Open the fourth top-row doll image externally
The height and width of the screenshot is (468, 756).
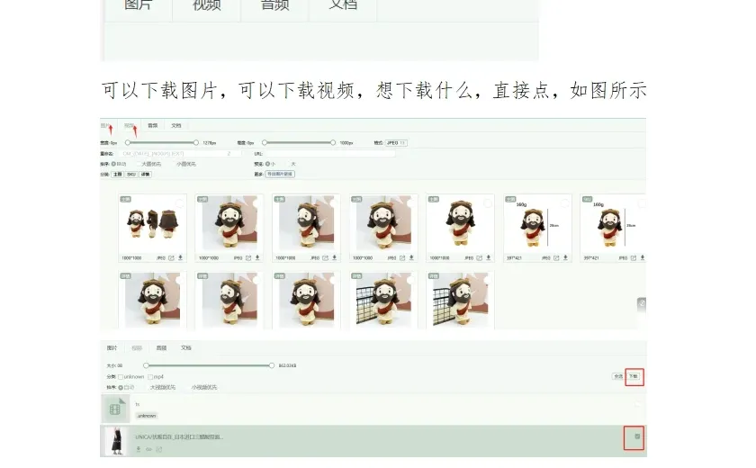(x=402, y=258)
